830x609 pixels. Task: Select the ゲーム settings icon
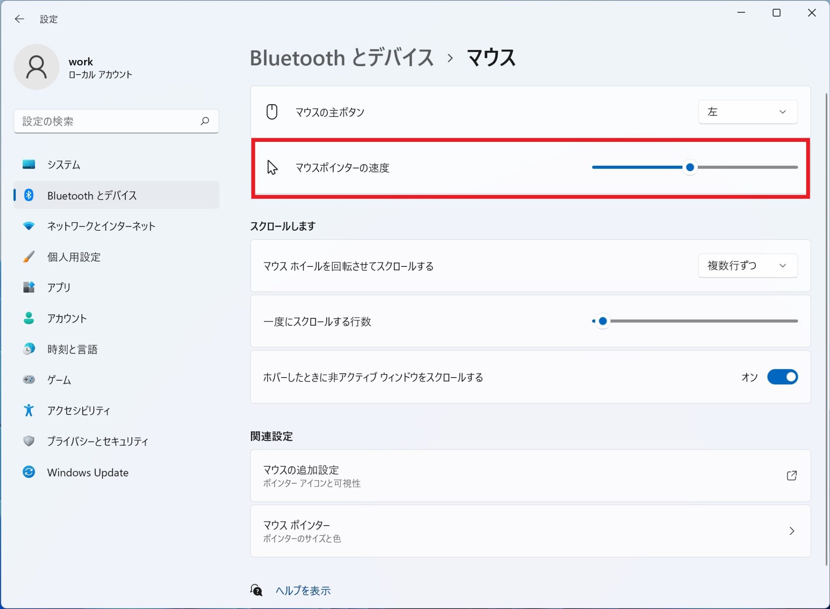point(58,380)
